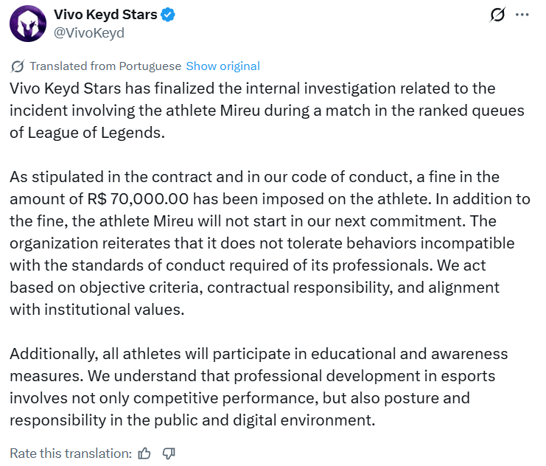
Task: Open the Grok icon next to more options
Action: (497, 15)
